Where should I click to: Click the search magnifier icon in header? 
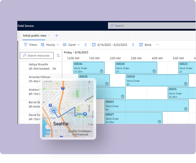112,25
